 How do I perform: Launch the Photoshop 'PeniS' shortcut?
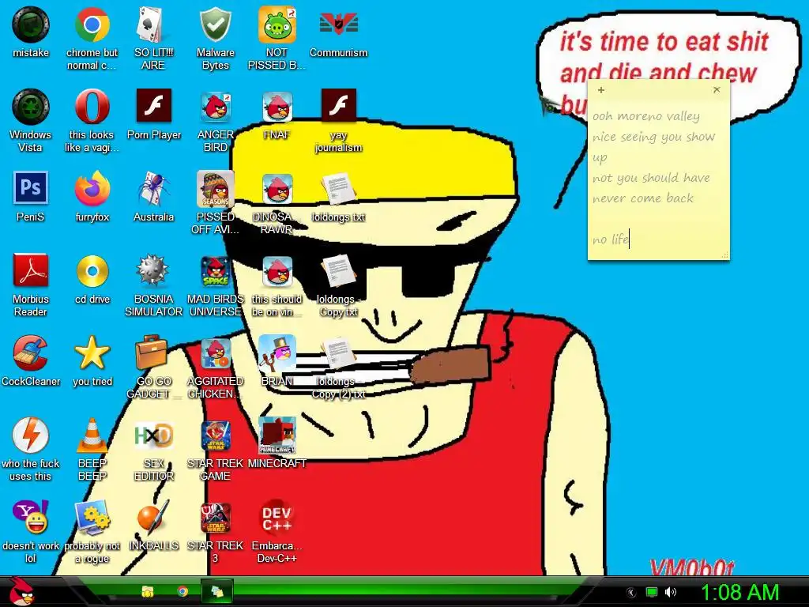coord(31,187)
